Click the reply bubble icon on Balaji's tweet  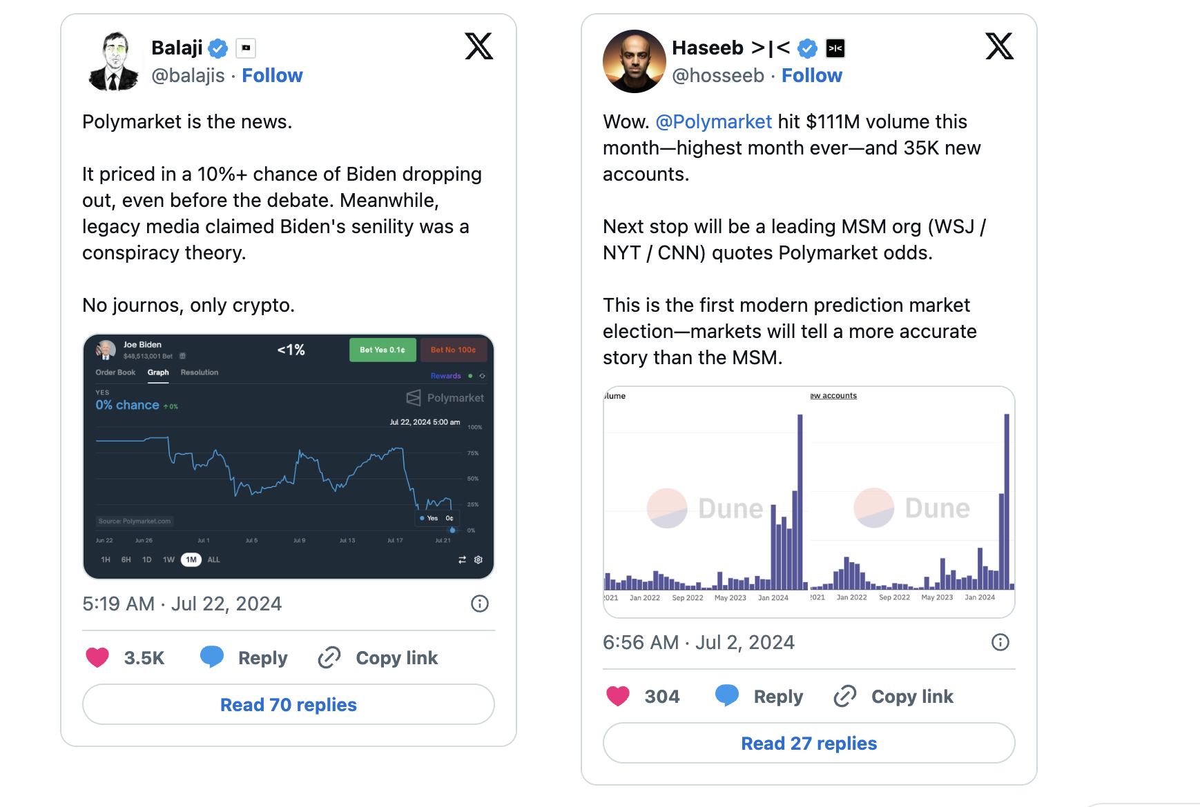[212, 657]
